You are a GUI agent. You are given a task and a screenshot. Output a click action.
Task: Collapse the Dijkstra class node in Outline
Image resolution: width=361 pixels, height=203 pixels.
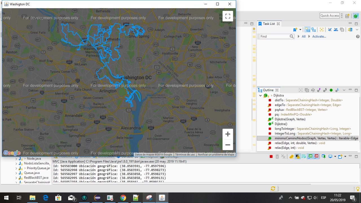pos(260,95)
